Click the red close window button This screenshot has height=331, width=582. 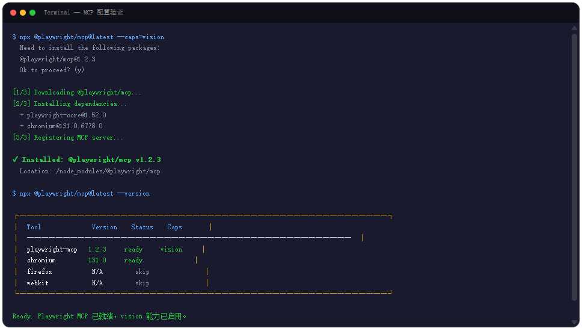pos(13,13)
